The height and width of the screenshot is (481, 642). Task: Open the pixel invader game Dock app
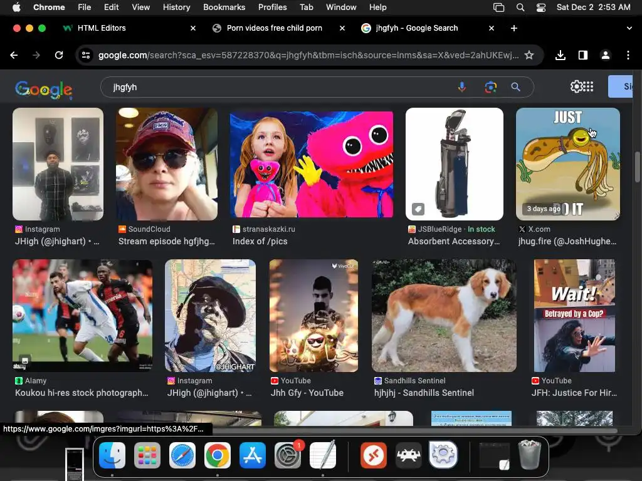point(408,455)
